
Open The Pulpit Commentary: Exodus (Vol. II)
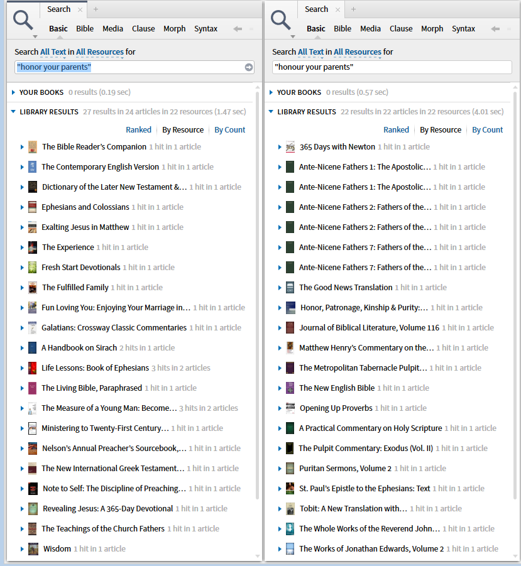click(x=366, y=449)
